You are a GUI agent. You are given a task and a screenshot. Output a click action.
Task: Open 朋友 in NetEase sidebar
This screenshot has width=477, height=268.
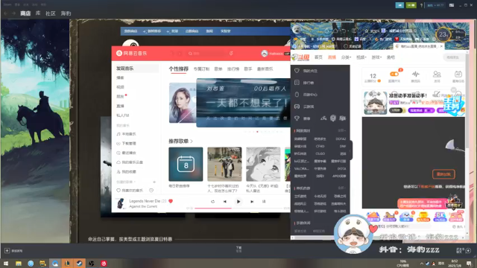121,97
